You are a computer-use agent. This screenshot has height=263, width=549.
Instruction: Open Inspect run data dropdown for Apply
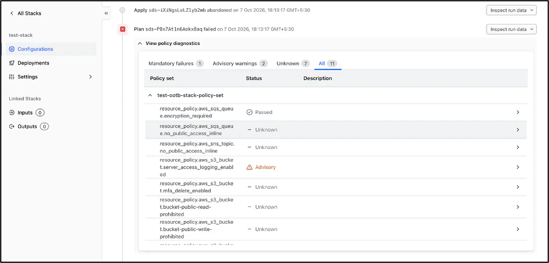click(511, 10)
